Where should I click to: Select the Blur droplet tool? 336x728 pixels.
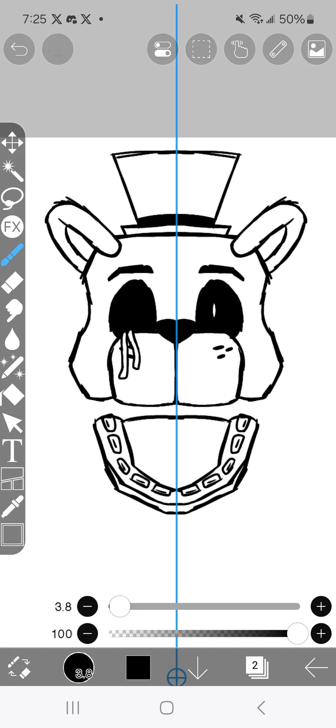[12, 339]
